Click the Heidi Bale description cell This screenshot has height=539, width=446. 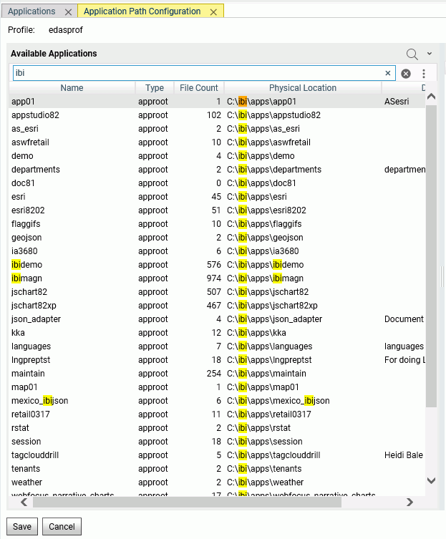pyautogui.click(x=404, y=455)
